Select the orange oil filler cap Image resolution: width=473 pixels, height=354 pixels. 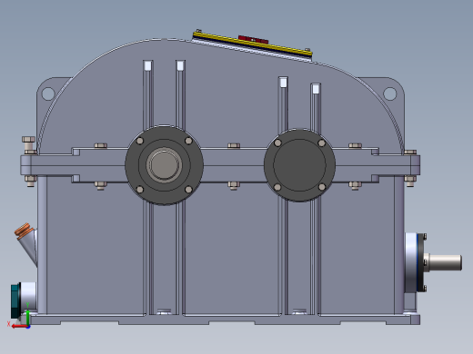coord(23,231)
